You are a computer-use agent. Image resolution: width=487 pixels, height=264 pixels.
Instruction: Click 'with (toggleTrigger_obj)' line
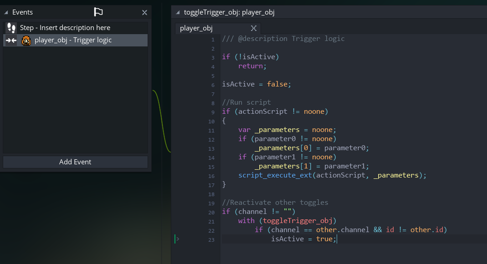[287, 221]
